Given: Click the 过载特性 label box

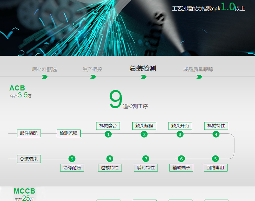Looking at the screenshot, I should 110,168.
